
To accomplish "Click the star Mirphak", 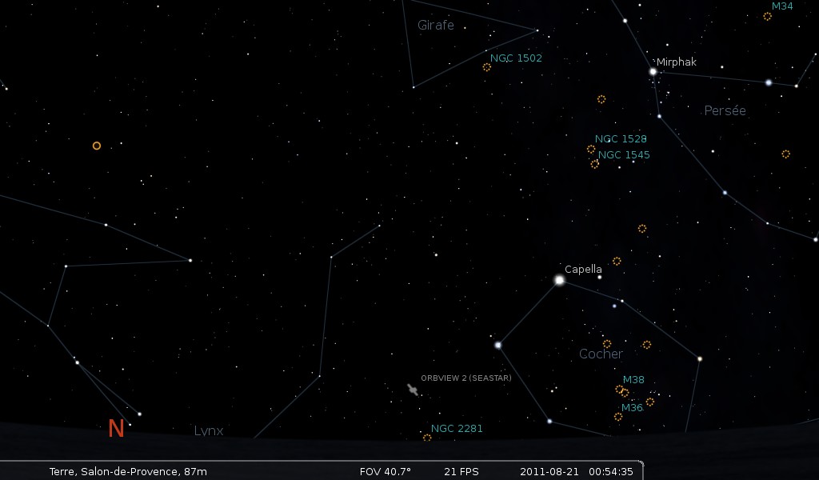I will [653, 71].
